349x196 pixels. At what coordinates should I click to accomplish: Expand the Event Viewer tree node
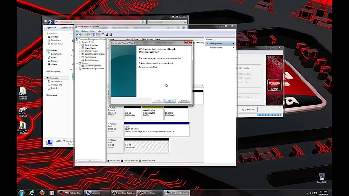[x=80, y=48]
